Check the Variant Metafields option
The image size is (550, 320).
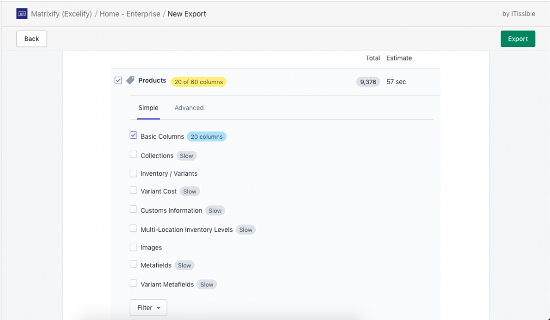[133, 283]
